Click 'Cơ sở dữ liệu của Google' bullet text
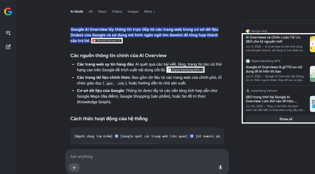The image size is (315, 174). pyautogui.click(x=101, y=91)
